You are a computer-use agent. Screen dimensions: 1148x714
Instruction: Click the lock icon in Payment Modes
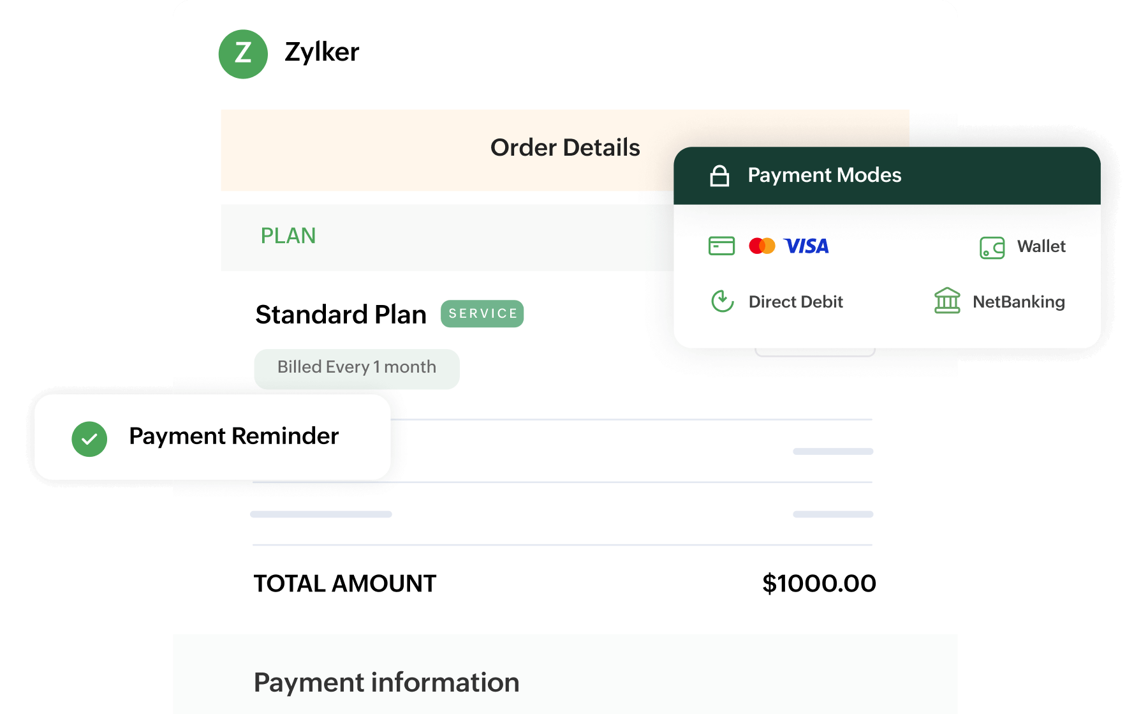[719, 175]
